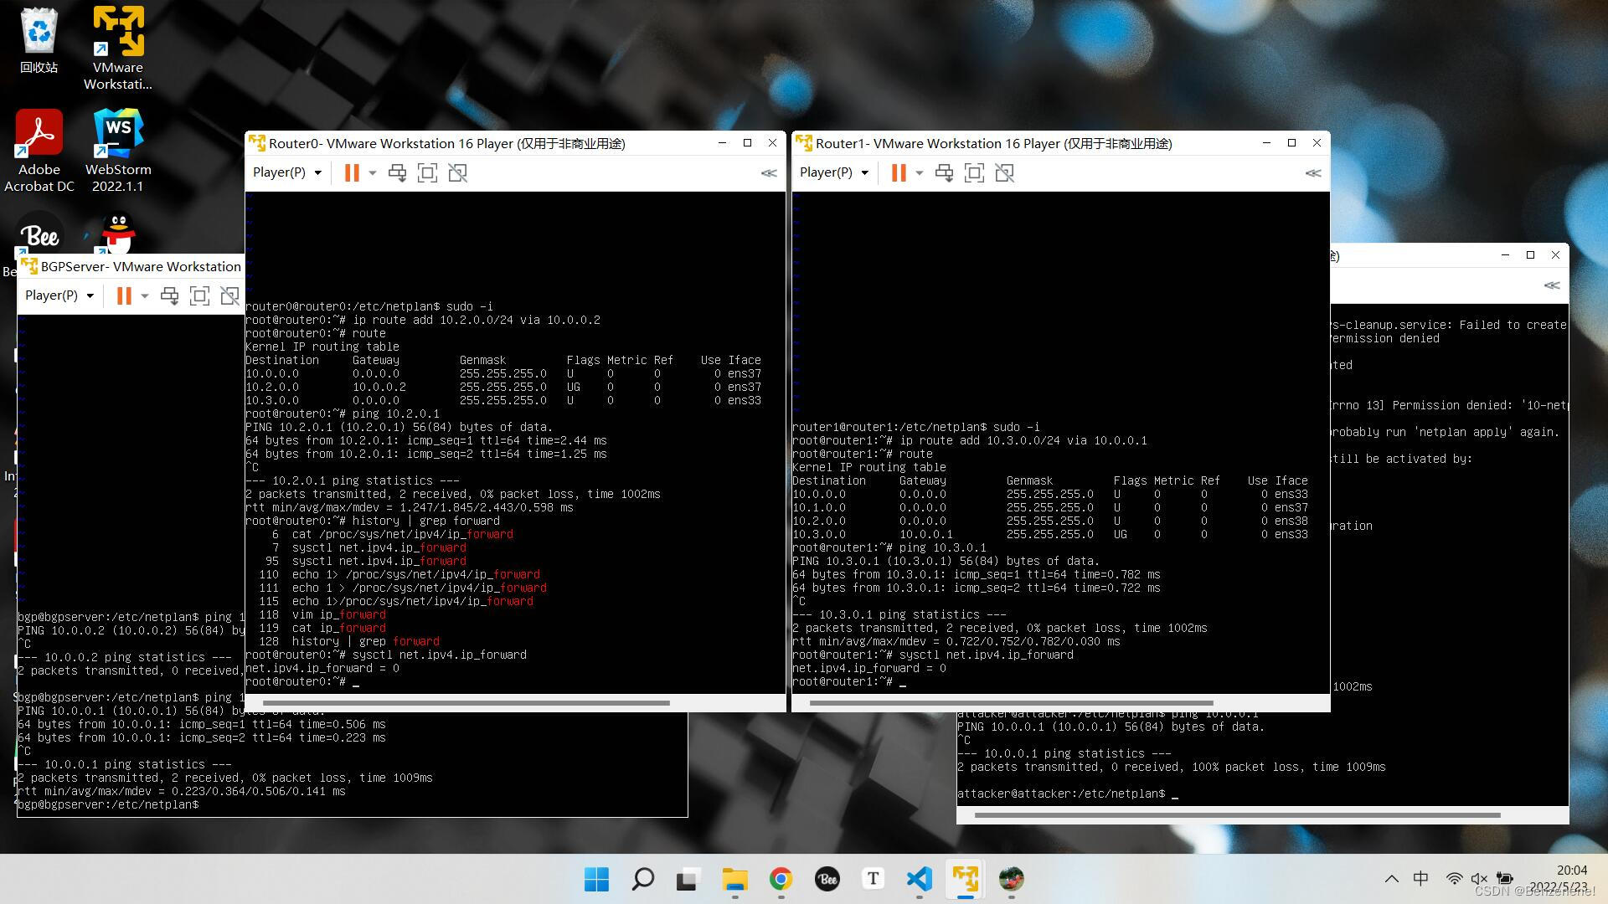Open Bee app from the taskbar
Viewport: 1608px width, 904px height.
[x=827, y=879]
